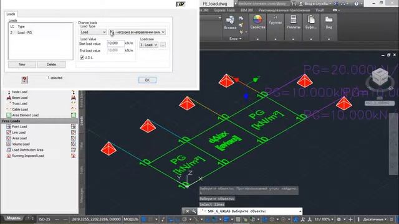Expand the arrow under the Утилиты panel
Viewport: 399px width, 224px height.
[293, 39]
